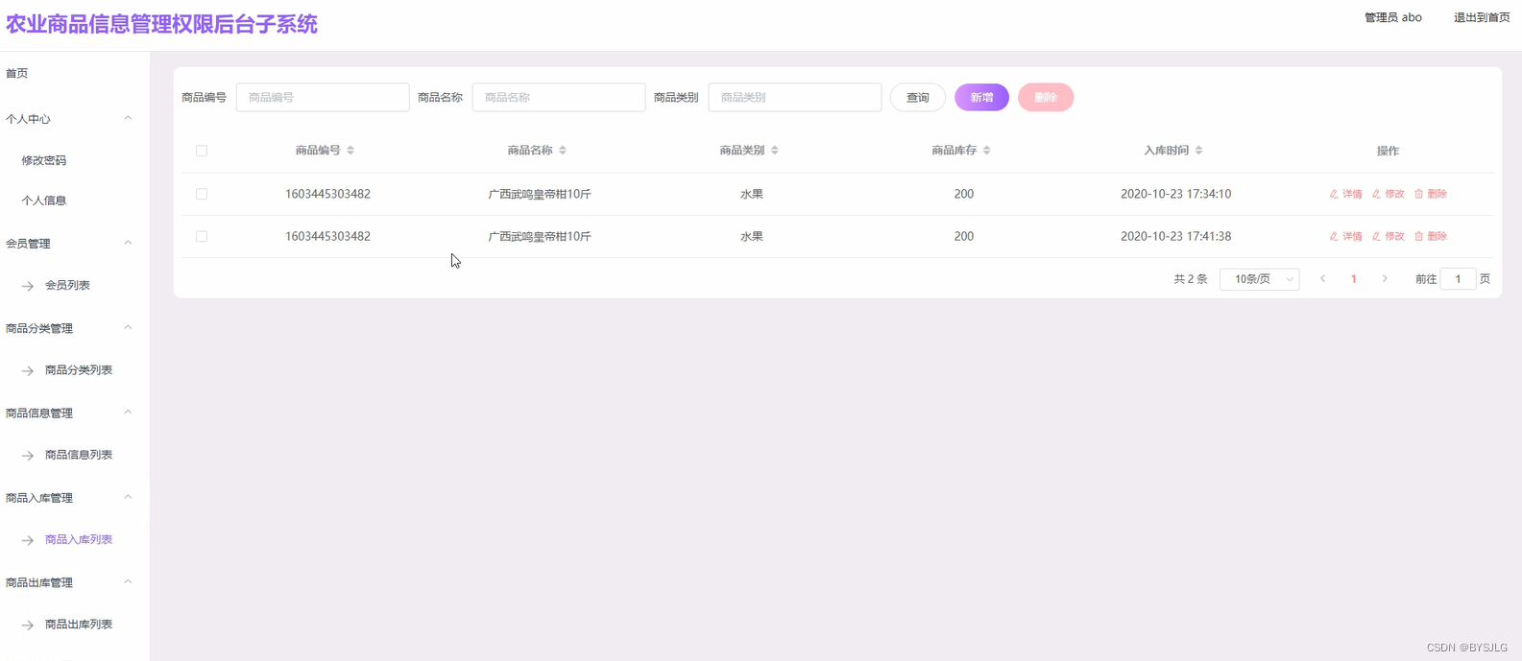Open the 10条/页 page size dropdown
1522x661 pixels.
[1259, 279]
